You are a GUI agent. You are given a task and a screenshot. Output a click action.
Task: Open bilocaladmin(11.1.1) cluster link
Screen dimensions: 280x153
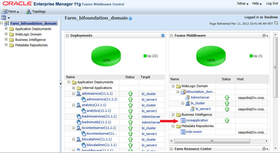pyautogui.click(x=97, y=139)
